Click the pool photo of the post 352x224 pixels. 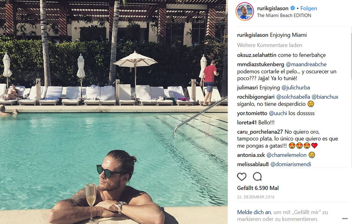[114, 112]
